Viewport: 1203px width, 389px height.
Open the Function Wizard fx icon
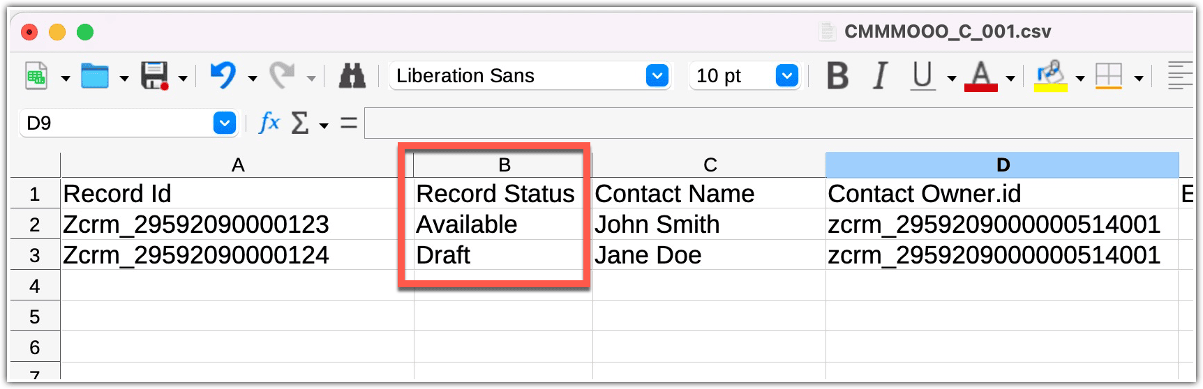point(269,123)
